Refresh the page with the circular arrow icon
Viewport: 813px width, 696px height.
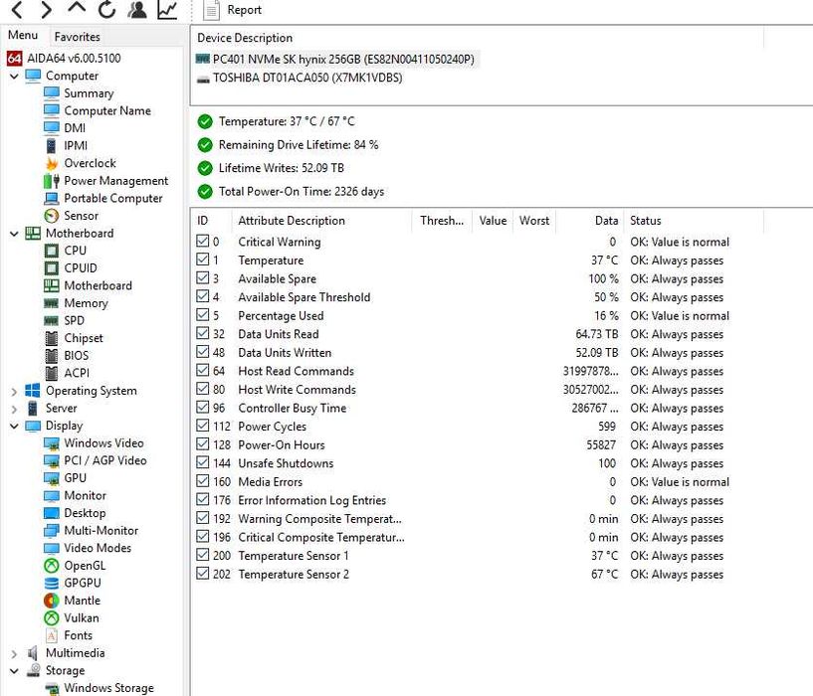(x=106, y=9)
